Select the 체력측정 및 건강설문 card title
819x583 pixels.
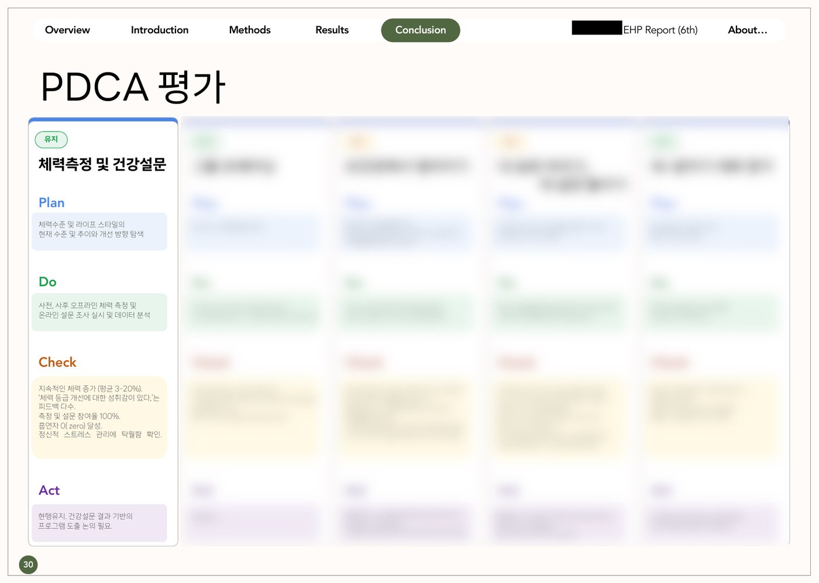point(102,164)
